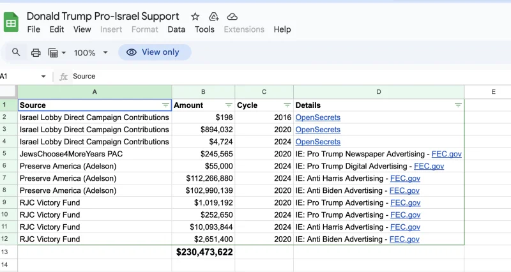Click the A1 name box
This screenshot has height=272, width=511.
[x=20, y=77]
